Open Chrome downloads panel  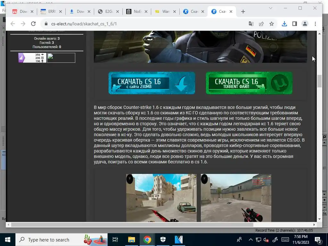click(x=284, y=24)
